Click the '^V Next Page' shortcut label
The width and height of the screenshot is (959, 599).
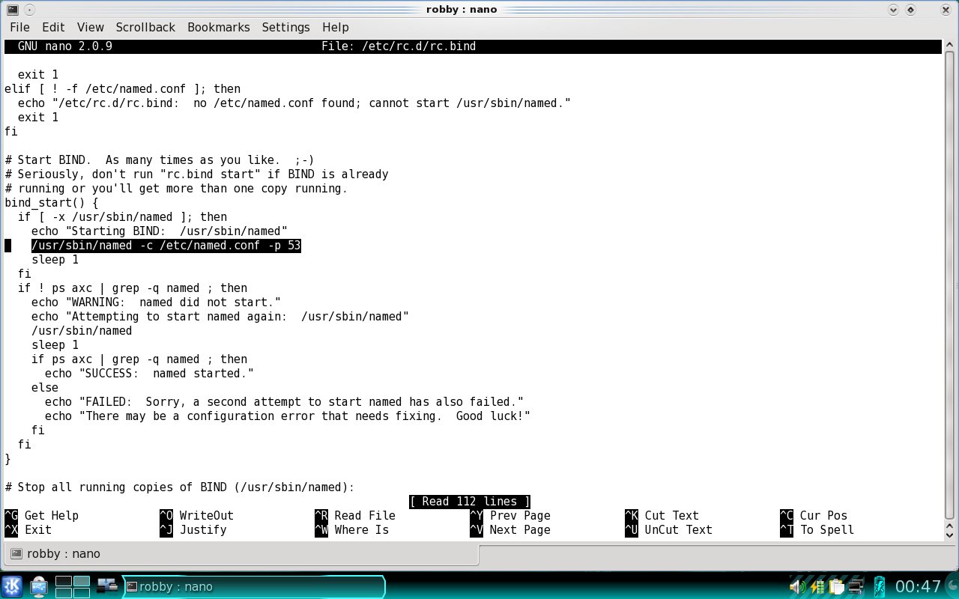(510, 530)
